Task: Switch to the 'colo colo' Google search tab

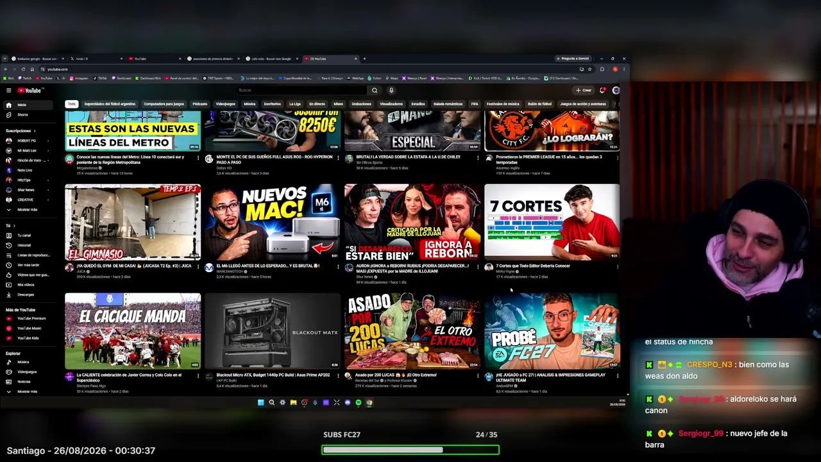Action: (271, 58)
